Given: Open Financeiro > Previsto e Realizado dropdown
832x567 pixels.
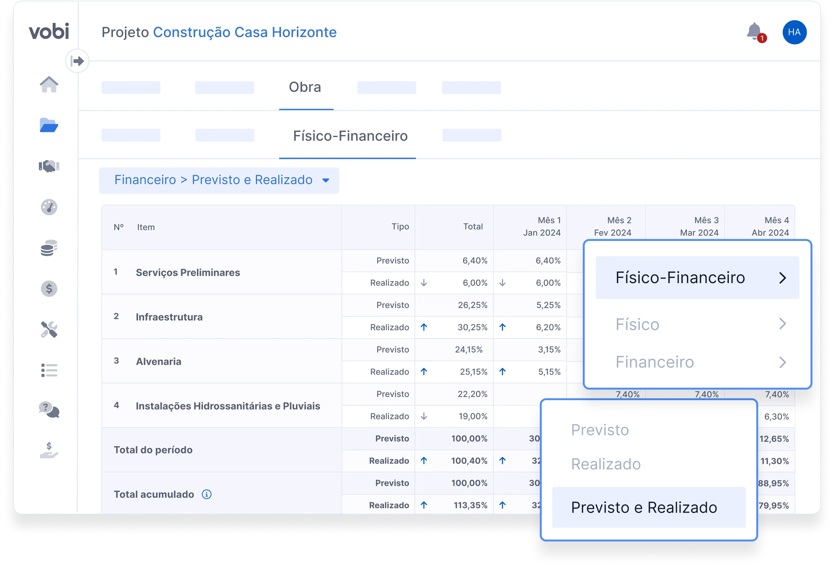Looking at the screenshot, I should pyautogui.click(x=219, y=180).
